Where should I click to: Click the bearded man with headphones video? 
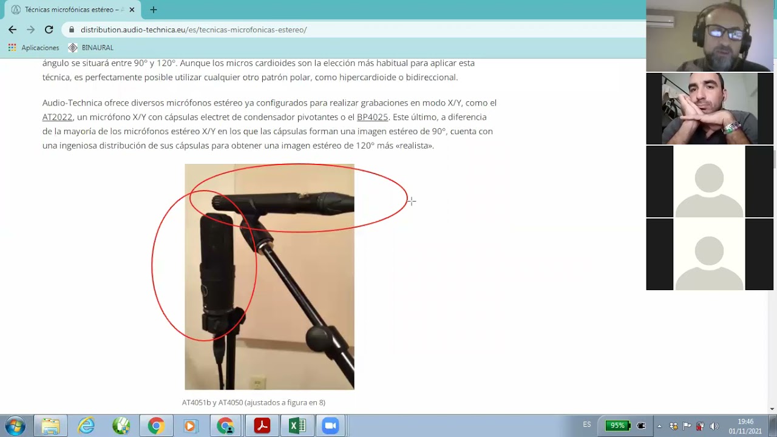point(710,36)
